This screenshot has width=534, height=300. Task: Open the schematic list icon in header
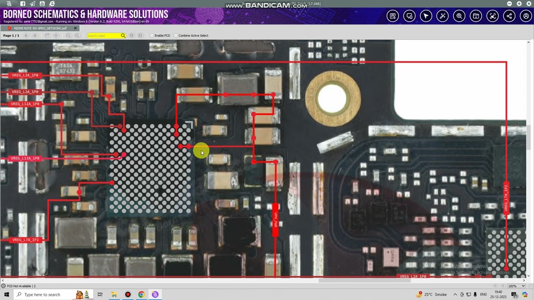[x=393, y=16]
